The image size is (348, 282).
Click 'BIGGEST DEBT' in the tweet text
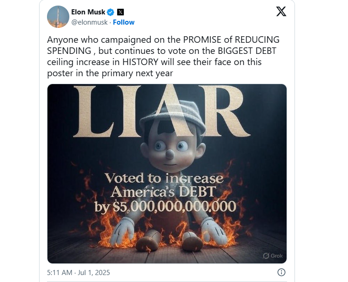[x=247, y=51]
